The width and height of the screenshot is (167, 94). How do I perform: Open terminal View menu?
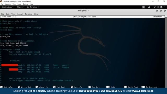13,14
